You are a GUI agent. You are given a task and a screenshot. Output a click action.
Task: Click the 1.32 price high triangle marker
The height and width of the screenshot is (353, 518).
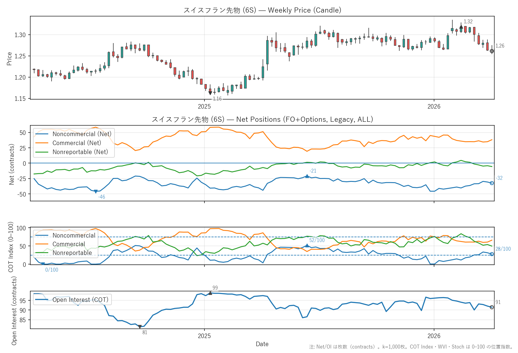click(461, 27)
